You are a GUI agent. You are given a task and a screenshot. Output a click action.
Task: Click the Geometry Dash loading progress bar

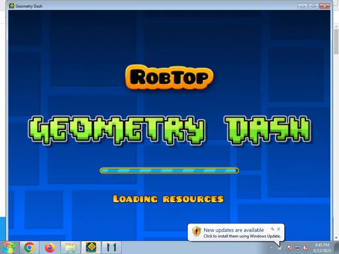(x=169, y=171)
